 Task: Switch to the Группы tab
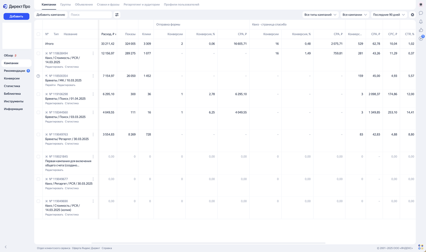66,5
